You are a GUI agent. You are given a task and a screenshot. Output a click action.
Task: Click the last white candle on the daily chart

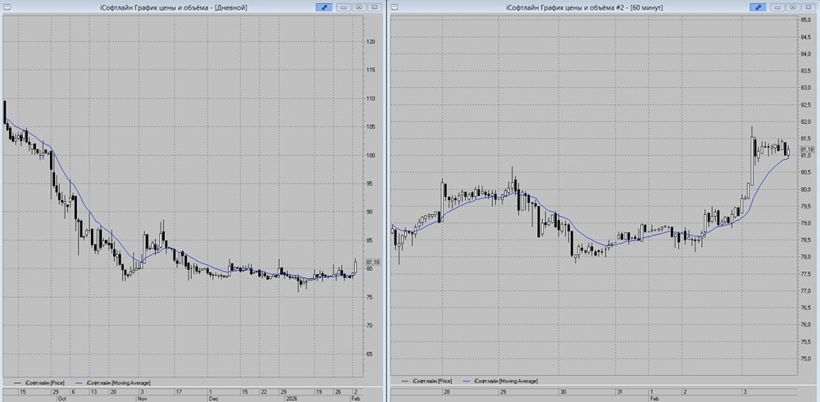point(355,267)
